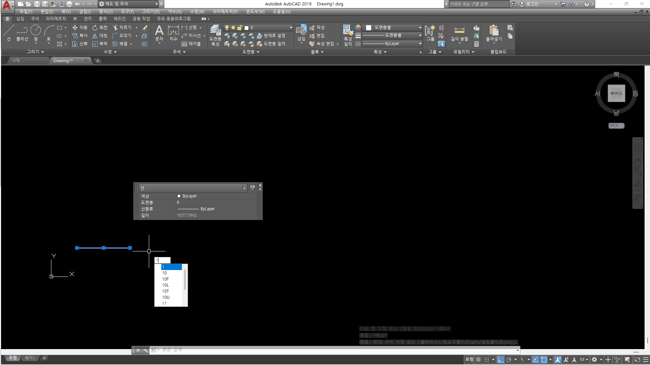Click the 색상 ByLayer color swatch
This screenshot has height=365, width=650.
coord(179,196)
